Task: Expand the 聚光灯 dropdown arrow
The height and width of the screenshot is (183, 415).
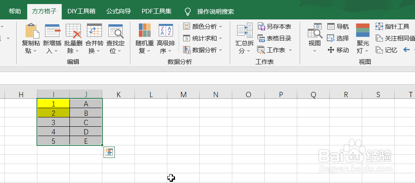Action: coord(367,51)
